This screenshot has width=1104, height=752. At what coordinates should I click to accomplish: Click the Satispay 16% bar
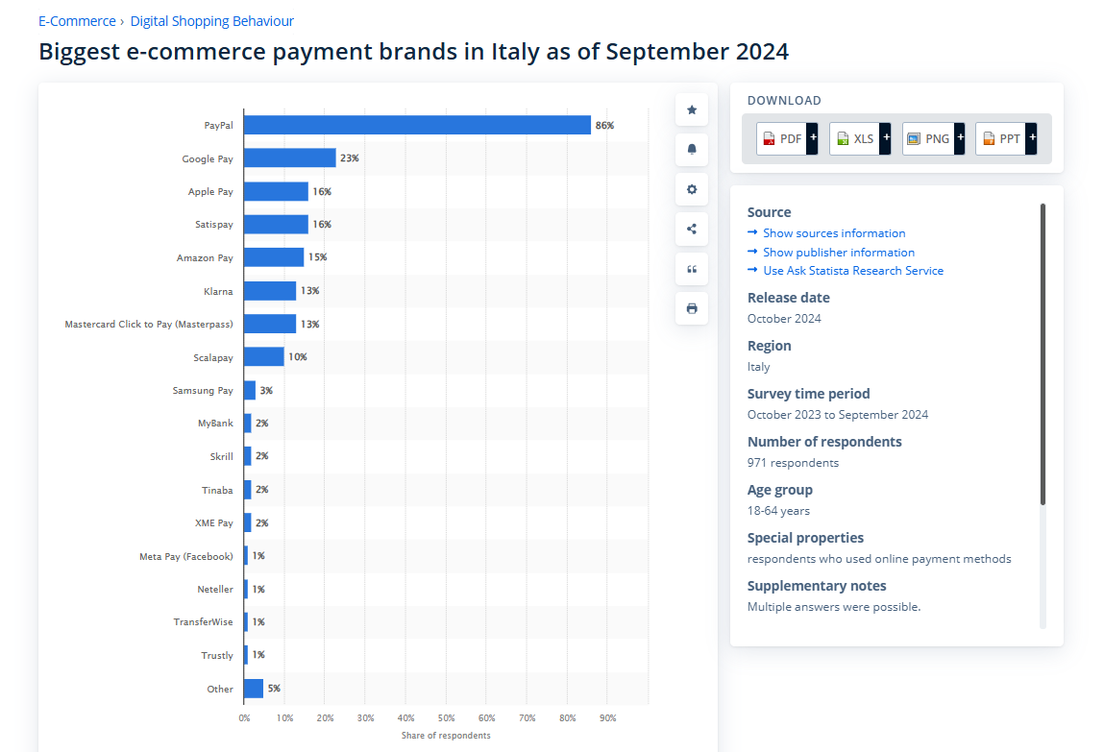point(276,225)
